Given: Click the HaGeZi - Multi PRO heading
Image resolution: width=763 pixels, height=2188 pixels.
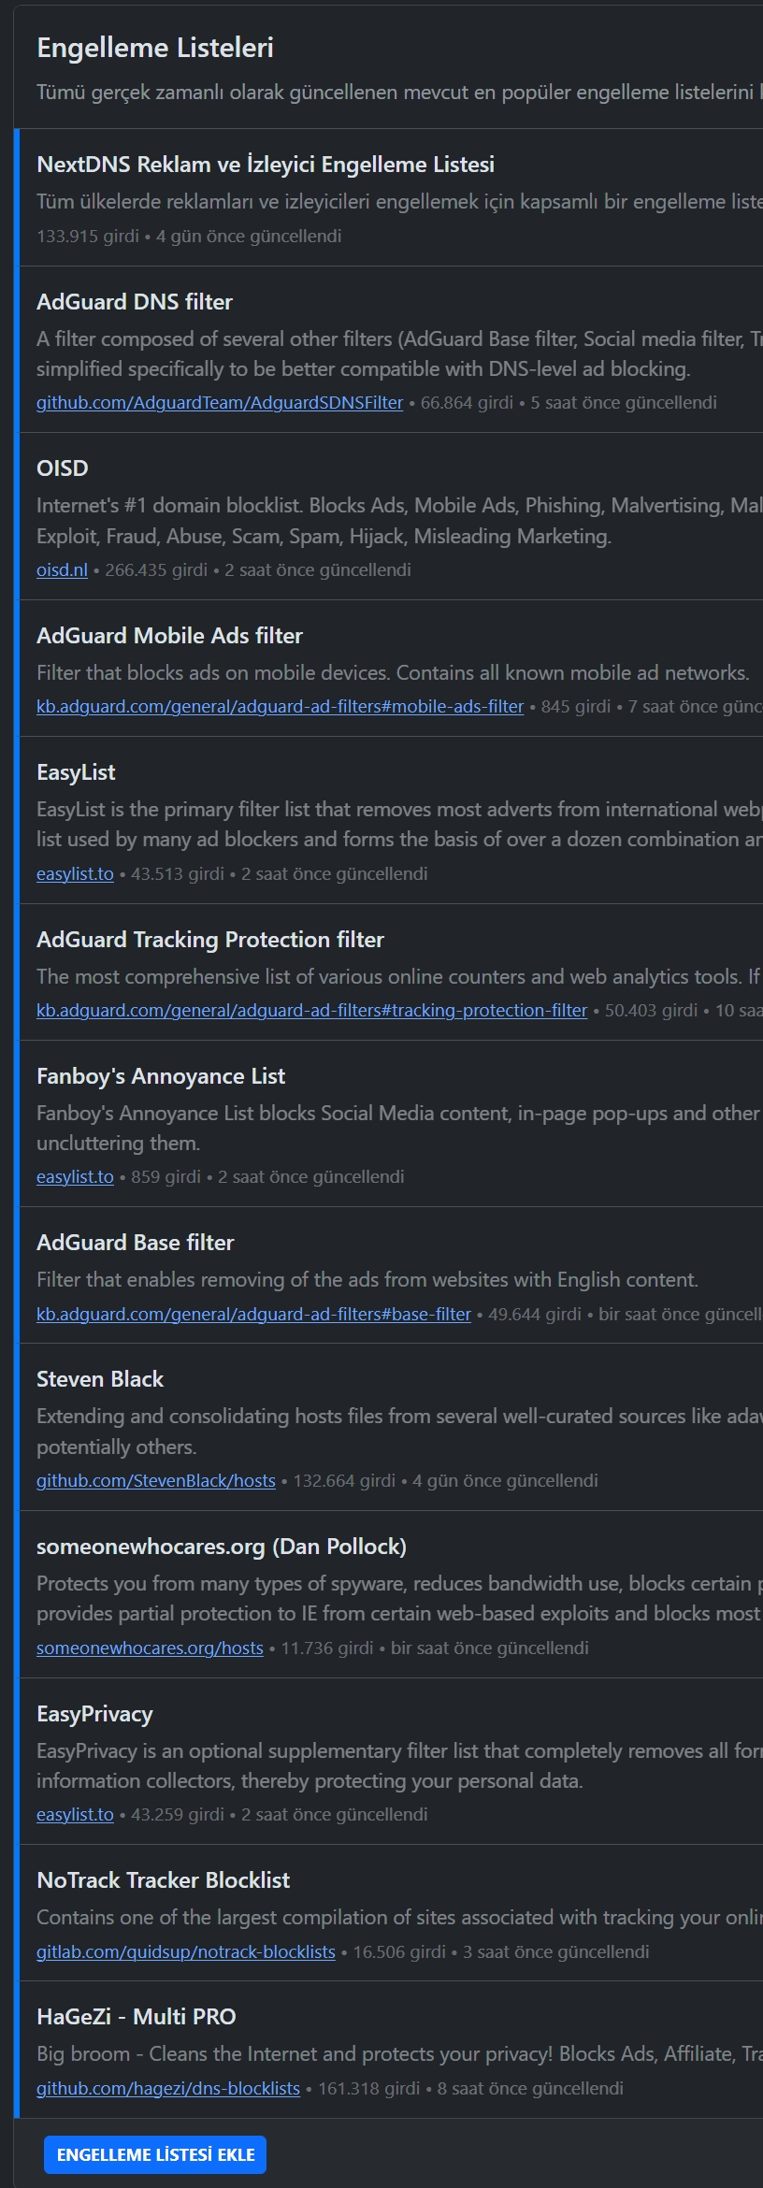Looking at the screenshot, I should click(137, 2016).
